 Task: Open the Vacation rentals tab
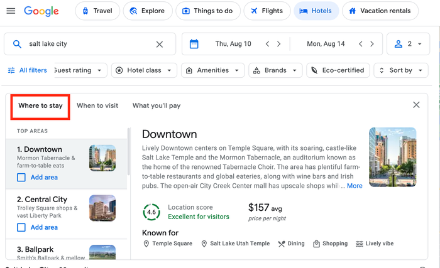coord(380,11)
